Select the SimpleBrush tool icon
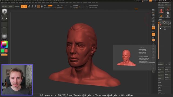This screenshot has width=173, height=97. tap(161, 16)
